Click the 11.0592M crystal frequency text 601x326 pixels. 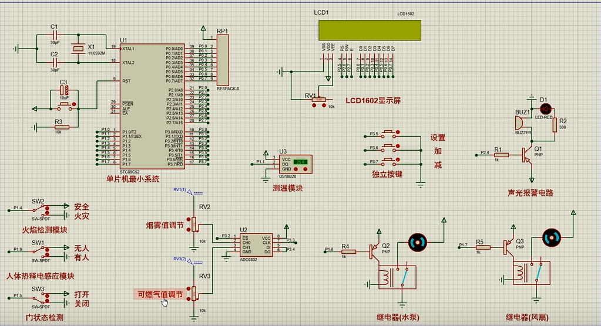click(x=96, y=53)
